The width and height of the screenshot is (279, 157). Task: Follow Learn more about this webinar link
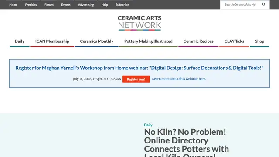point(179,79)
